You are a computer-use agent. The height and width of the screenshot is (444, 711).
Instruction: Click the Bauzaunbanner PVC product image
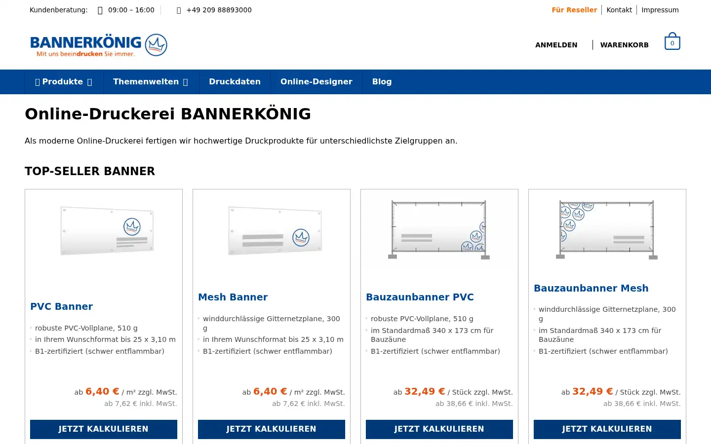coord(439,229)
